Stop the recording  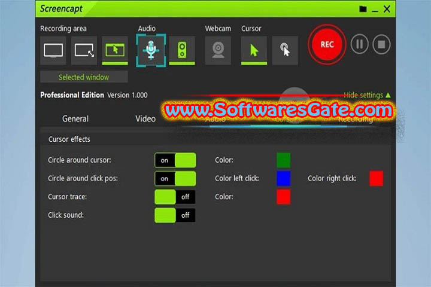381,44
